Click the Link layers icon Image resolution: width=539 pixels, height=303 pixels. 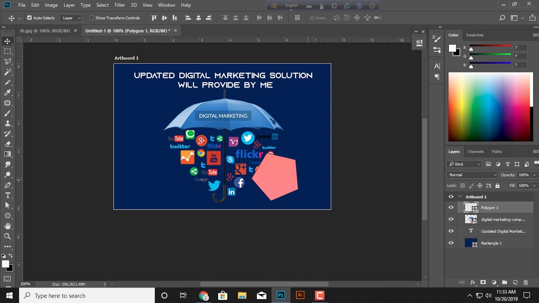(x=462, y=282)
